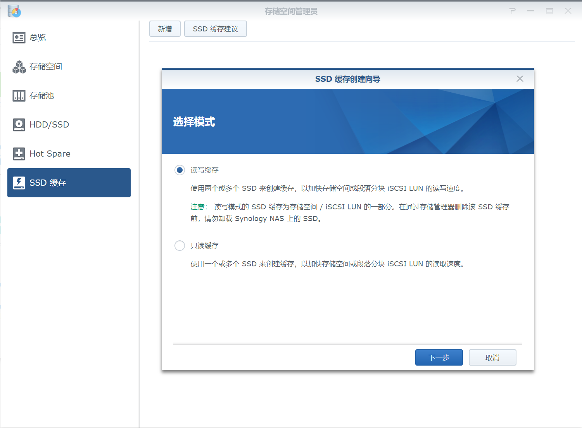Click the 存储空间管理员 window title
This screenshot has height=428, width=582.
(291, 11)
